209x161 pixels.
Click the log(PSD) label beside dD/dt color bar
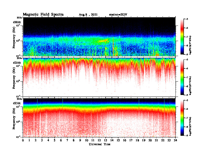click(190, 85)
